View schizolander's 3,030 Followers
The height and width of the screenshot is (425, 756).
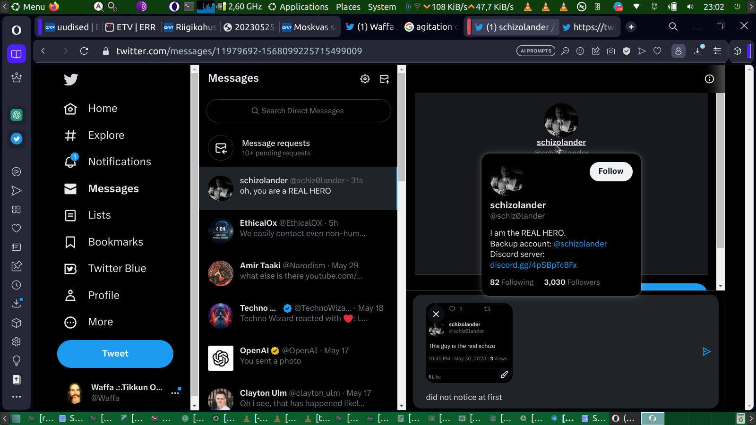(x=572, y=282)
